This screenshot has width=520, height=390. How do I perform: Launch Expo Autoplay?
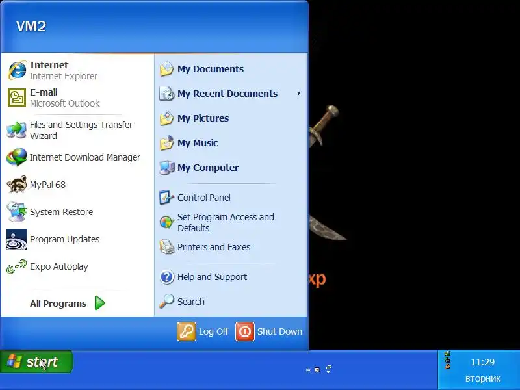(x=77, y=266)
